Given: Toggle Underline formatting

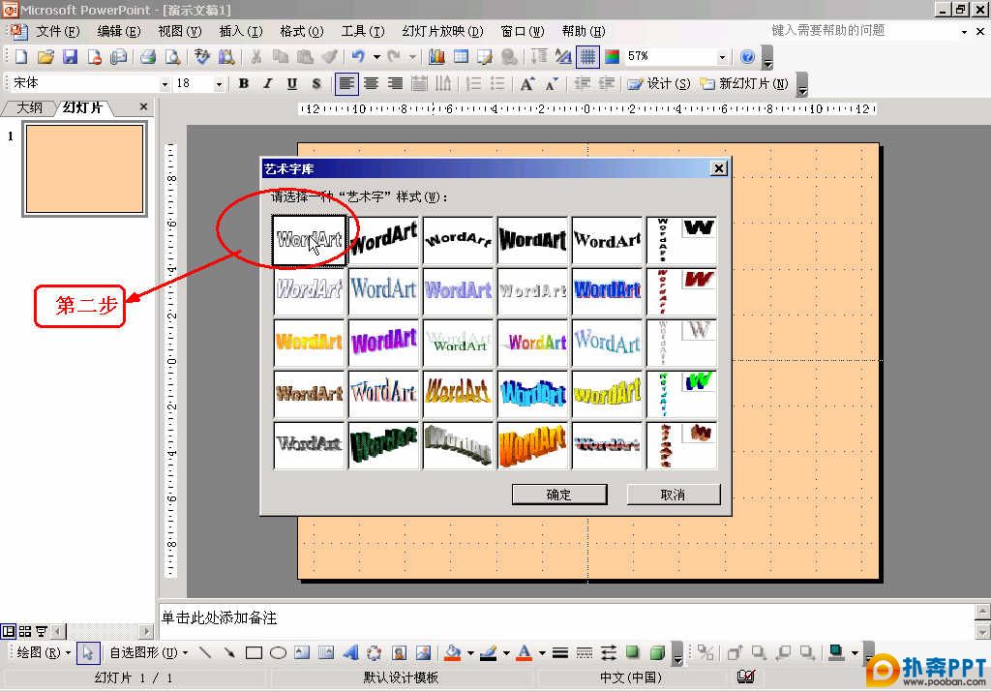Looking at the screenshot, I should click(292, 83).
